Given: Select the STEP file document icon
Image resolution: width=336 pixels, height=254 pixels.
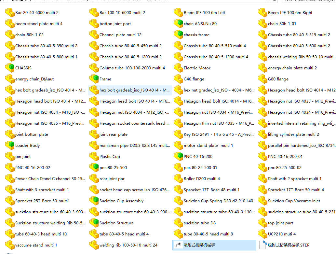Looking at the screenshot, I should click(x=262, y=245).
